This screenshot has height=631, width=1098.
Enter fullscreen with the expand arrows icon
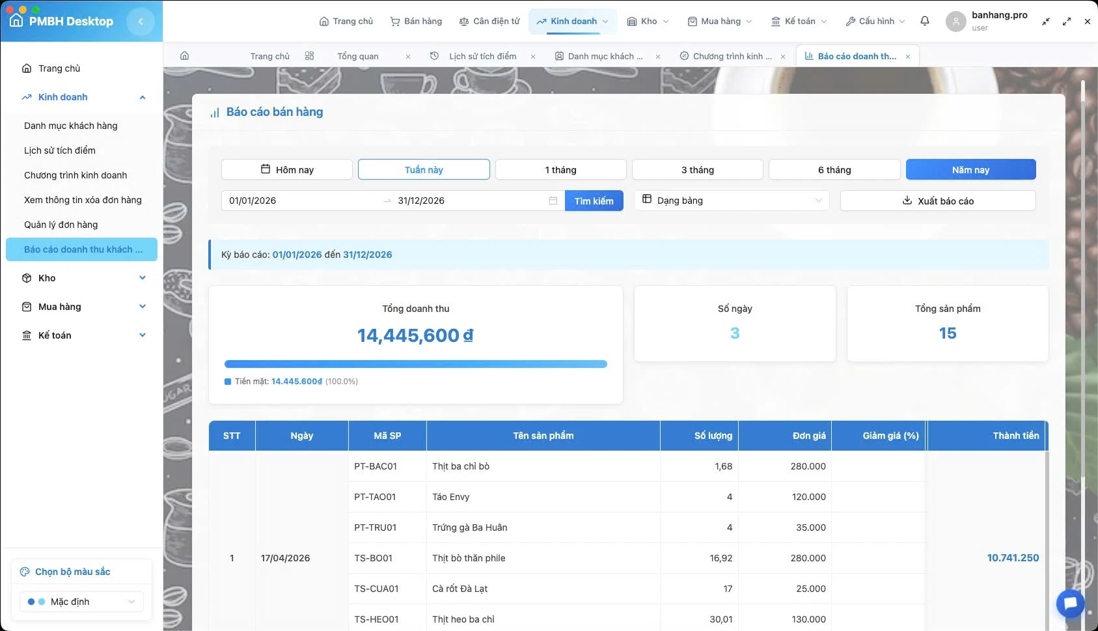pos(1067,21)
